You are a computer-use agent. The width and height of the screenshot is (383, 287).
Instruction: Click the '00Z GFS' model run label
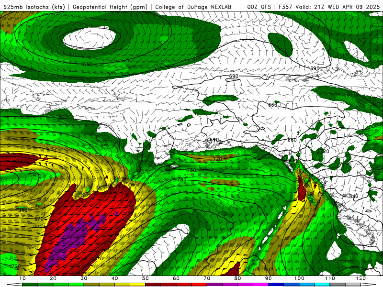pyautogui.click(x=259, y=7)
